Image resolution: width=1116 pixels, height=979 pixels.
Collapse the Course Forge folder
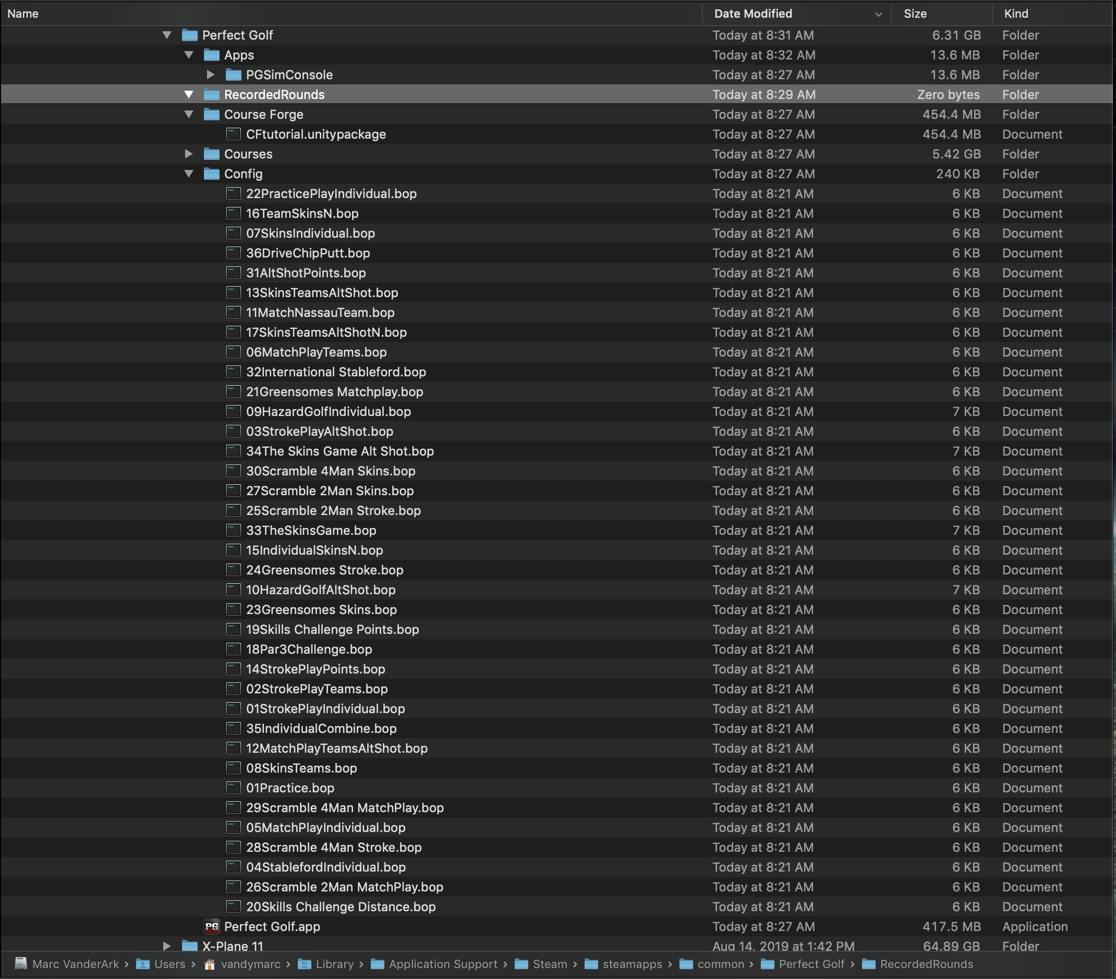pyautogui.click(x=189, y=114)
